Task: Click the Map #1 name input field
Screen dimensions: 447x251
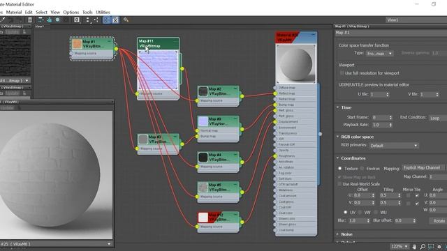Action: 391,33
